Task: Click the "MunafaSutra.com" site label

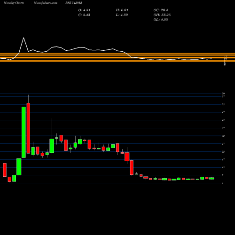Action: click(x=46, y=3)
